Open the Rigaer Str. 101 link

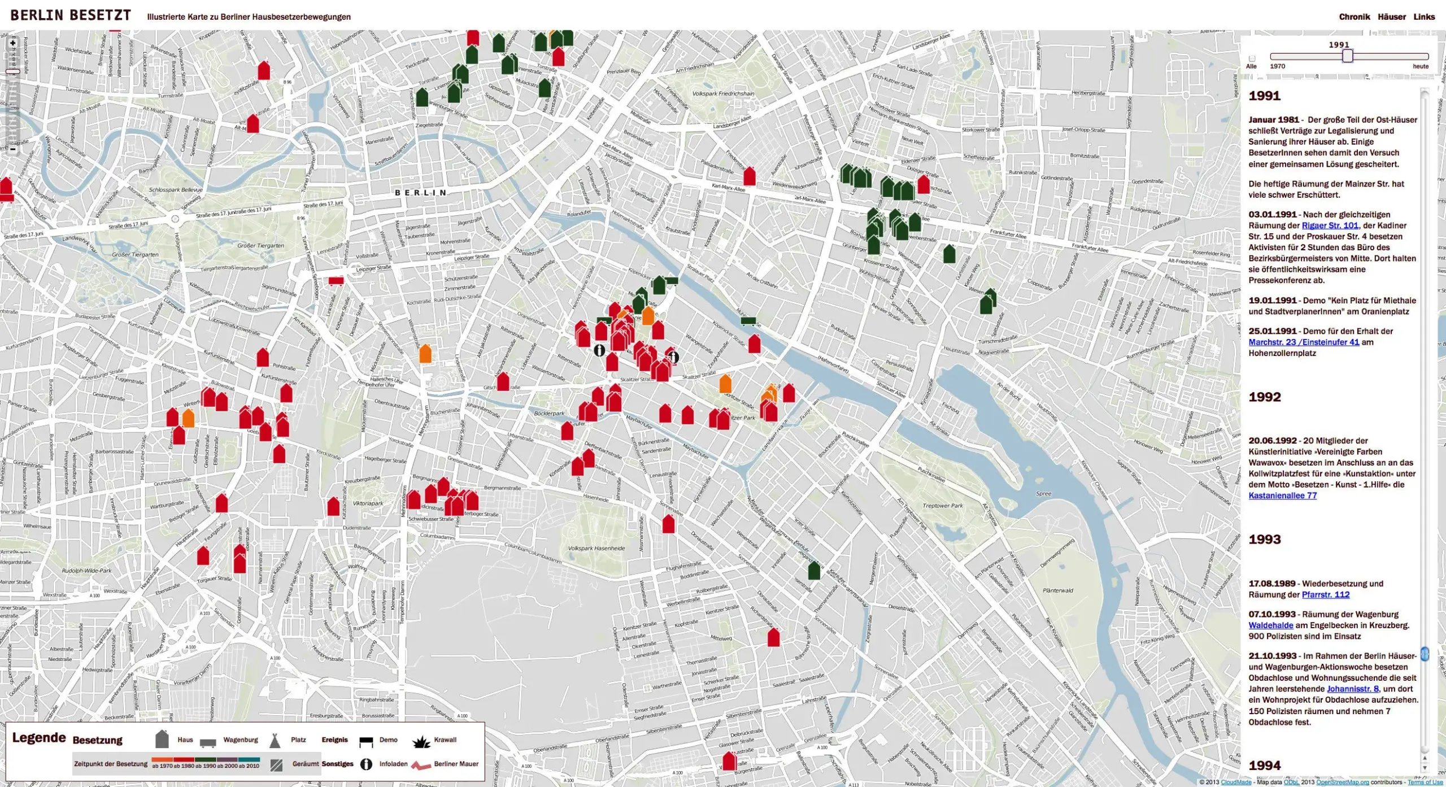[1330, 225]
